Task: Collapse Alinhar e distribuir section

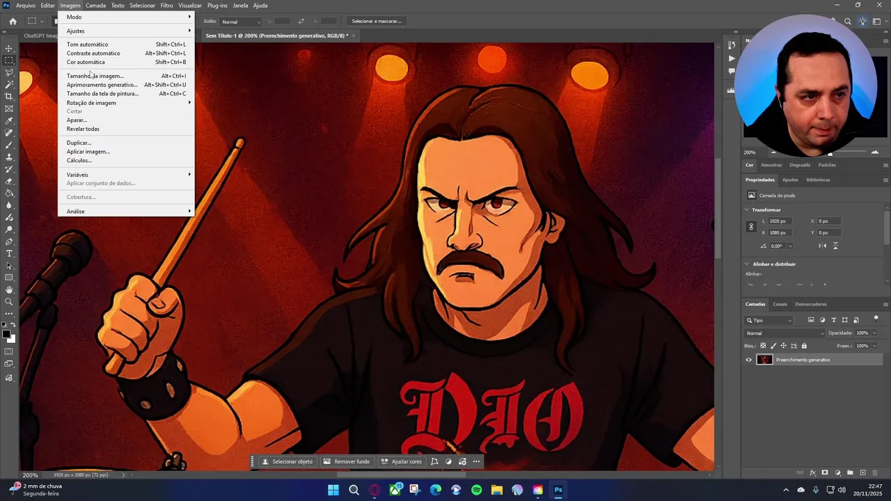Action: coord(747,264)
